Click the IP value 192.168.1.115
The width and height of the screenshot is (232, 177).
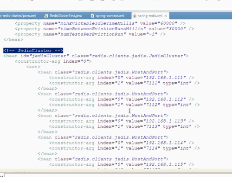pyautogui.click(x=165, y=164)
